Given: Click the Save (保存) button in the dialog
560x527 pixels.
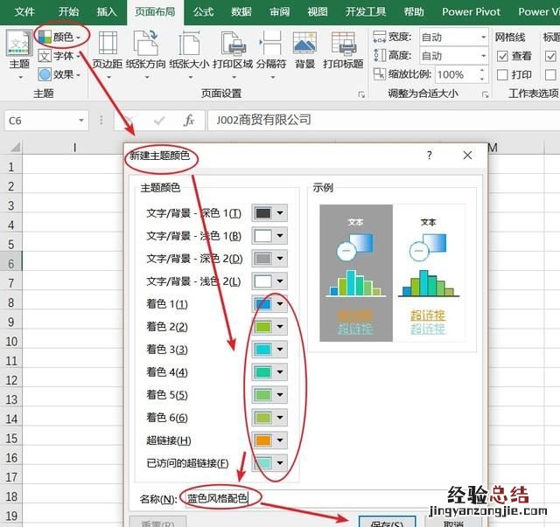Looking at the screenshot, I should point(387,524).
